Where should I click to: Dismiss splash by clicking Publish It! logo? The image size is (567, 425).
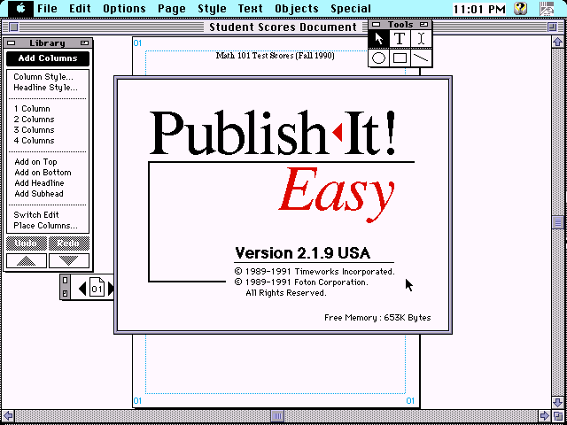273,133
